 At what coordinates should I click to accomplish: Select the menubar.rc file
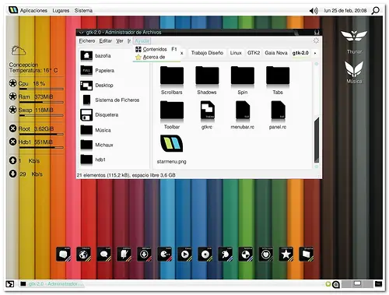click(243, 115)
